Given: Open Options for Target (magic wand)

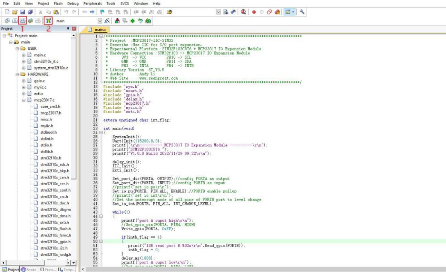Looking at the screenshot, I should click(107, 20).
